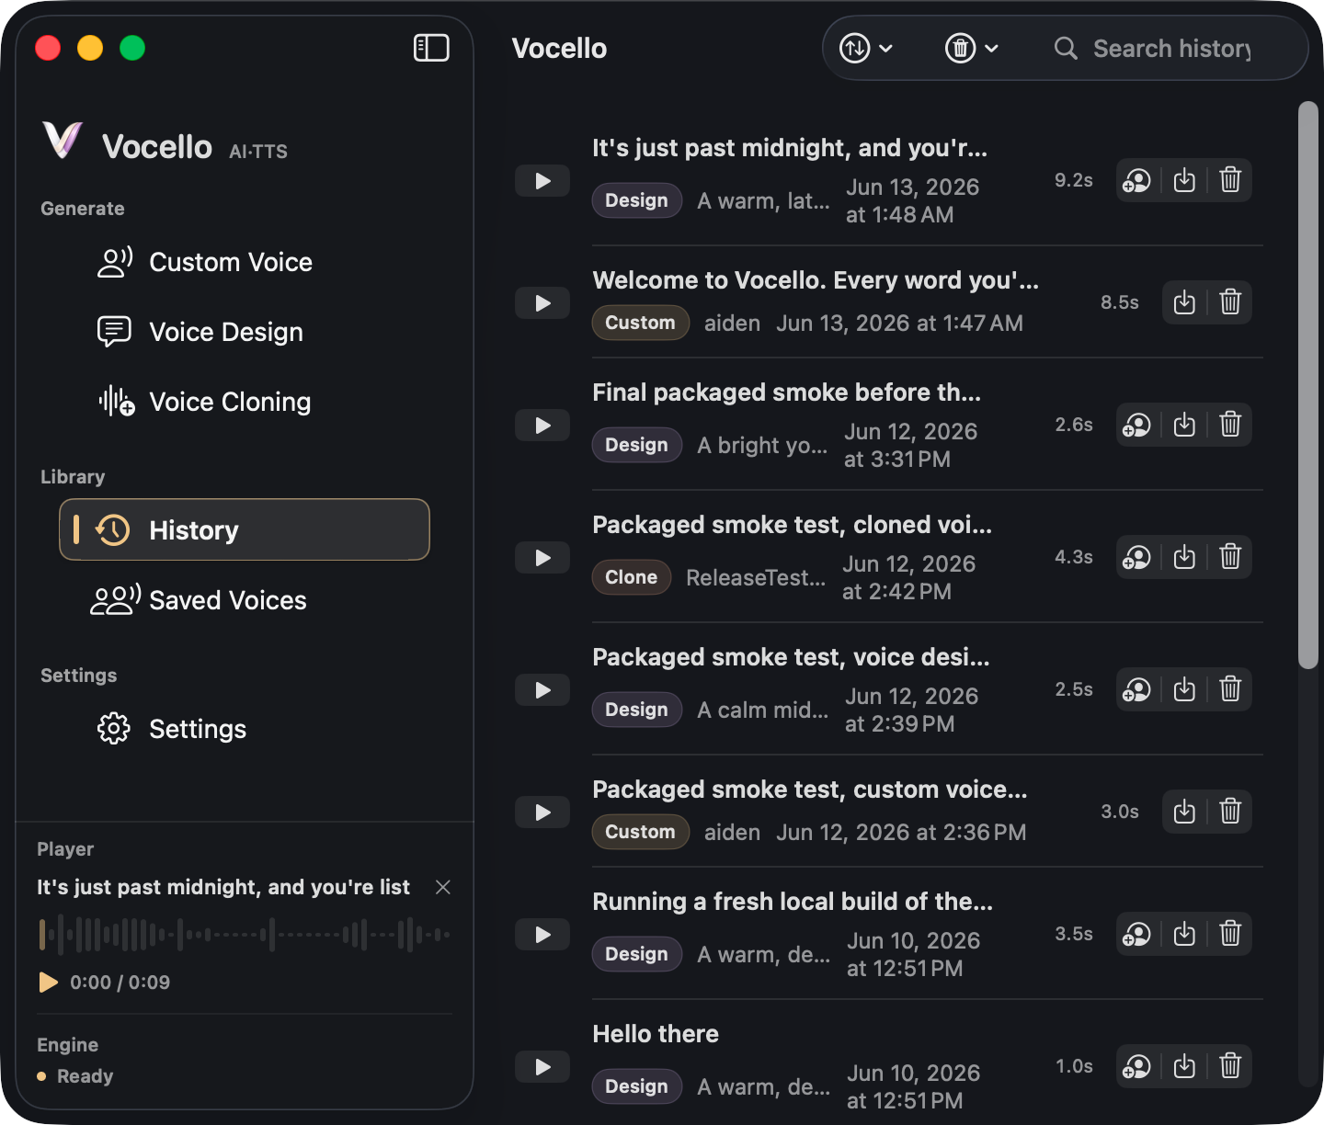The height and width of the screenshot is (1125, 1324).
Task: Download the cloned voice smoke test audio
Action: tap(1184, 557)
